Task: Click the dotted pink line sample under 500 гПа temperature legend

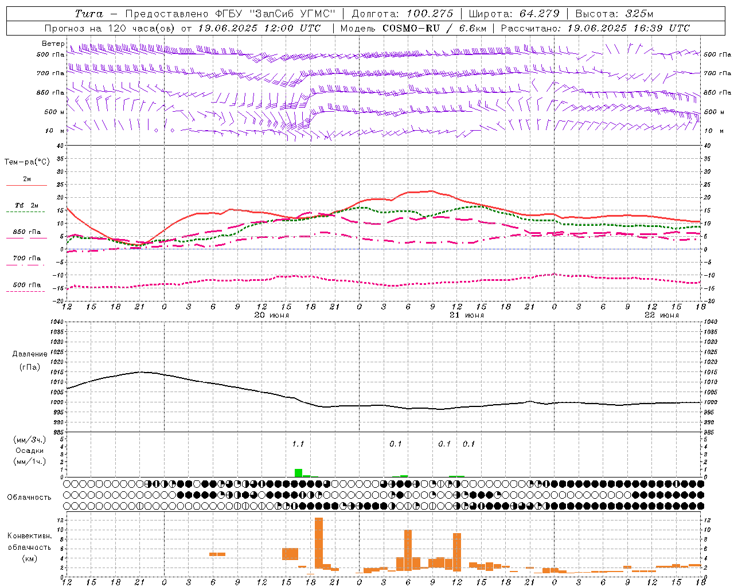Action: tap(26, 291)
